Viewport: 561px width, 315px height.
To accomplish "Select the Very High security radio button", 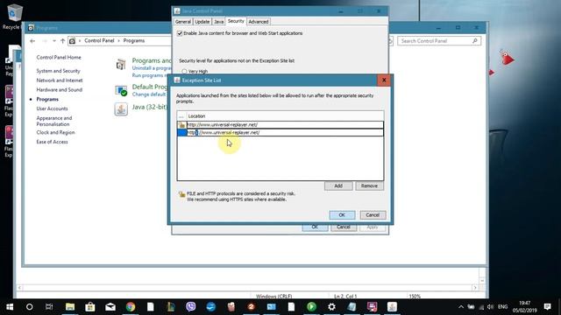I will [x=184, y=71].
